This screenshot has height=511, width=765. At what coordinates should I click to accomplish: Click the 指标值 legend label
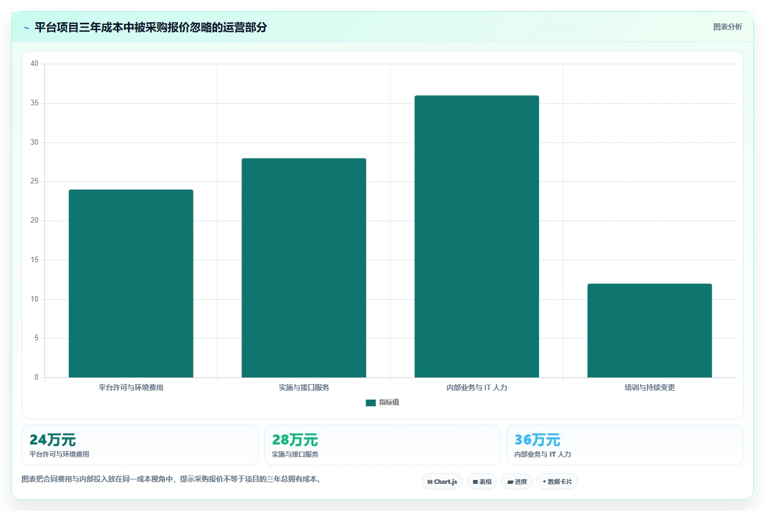pos(389,402)
